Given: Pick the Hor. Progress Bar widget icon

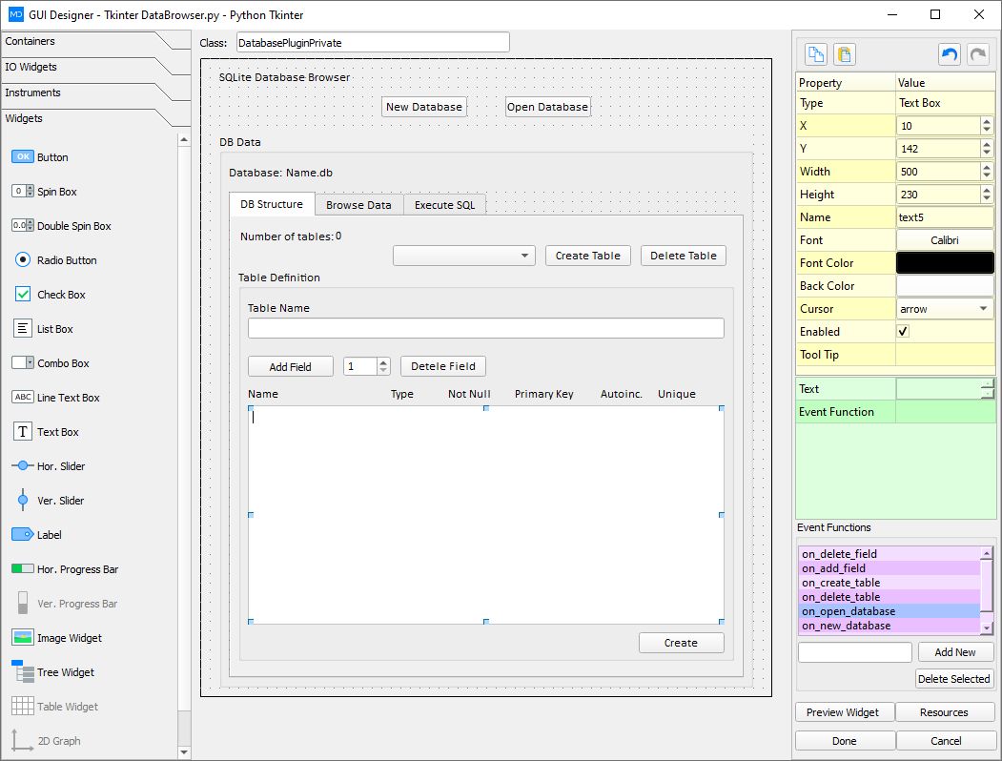Looking at the screenshot, I should coord(22,568).
